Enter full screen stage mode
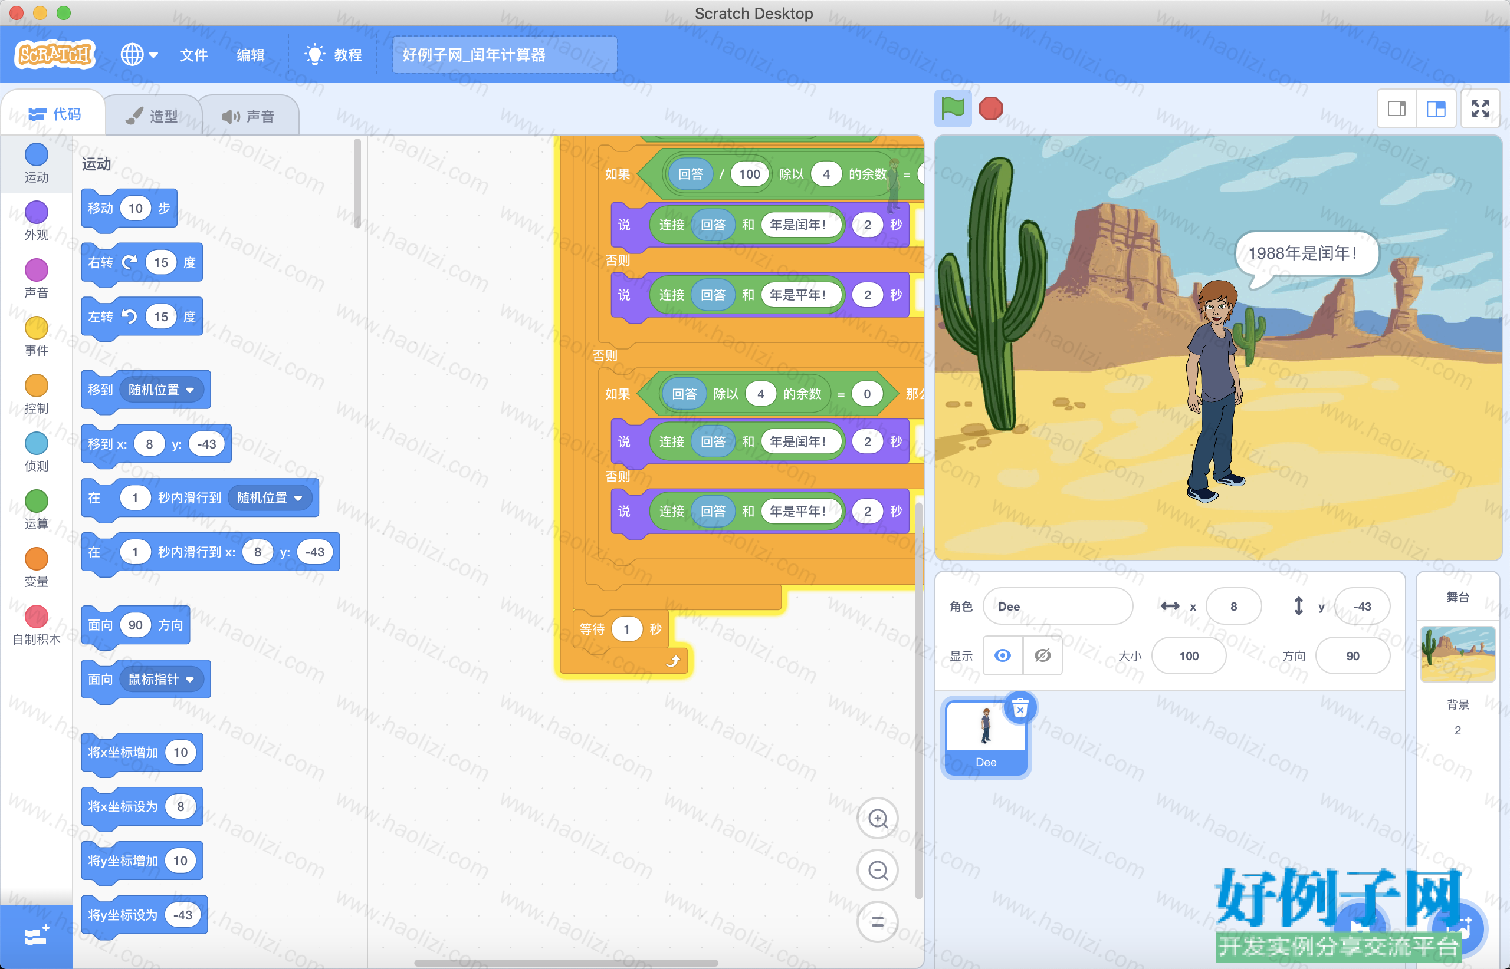The height and width of the screenshot is (969, 1510). (x=1480, y=109)
